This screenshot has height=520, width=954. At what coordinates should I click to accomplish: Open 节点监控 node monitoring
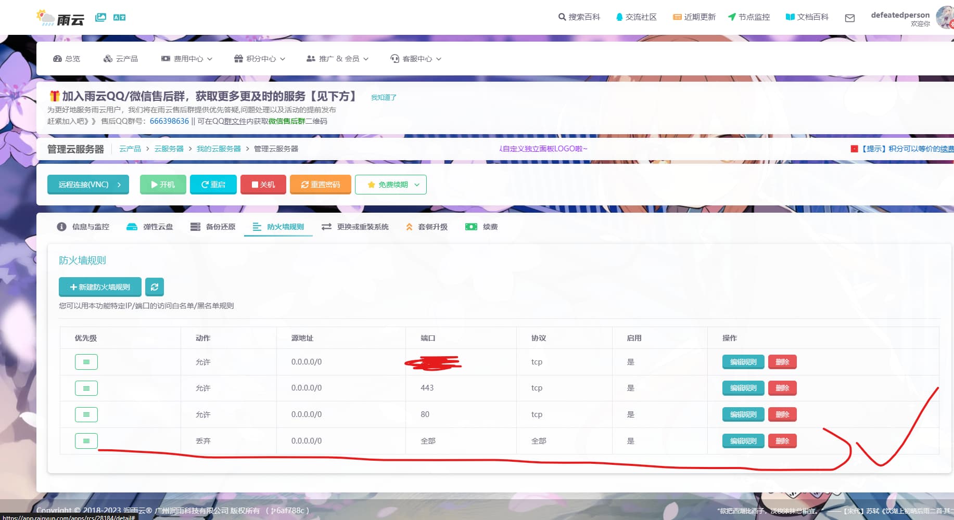pos(748,17)
